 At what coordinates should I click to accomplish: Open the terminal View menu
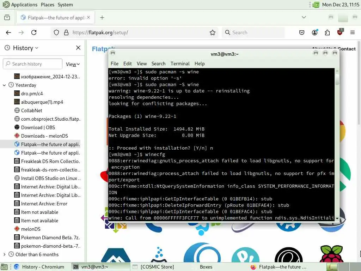[142, 64]
